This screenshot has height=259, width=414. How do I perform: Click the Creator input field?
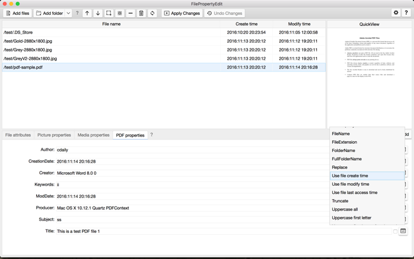pos(192,173)
